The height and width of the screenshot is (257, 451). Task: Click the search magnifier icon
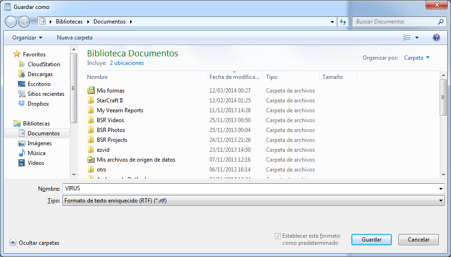(x=441, y=22)
